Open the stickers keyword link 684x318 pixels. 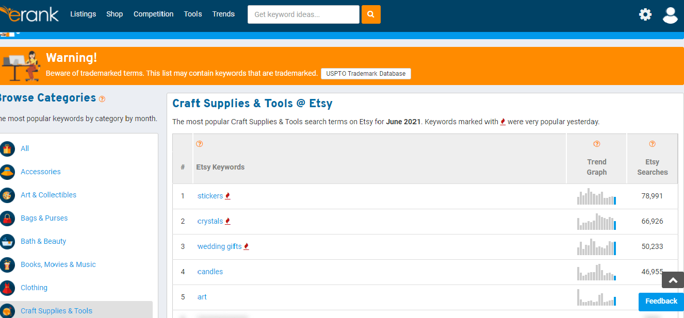pos(210,196)
